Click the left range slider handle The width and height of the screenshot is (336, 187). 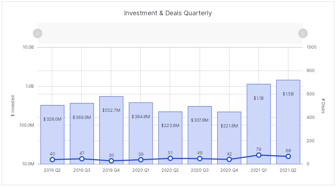click(38, 33)
